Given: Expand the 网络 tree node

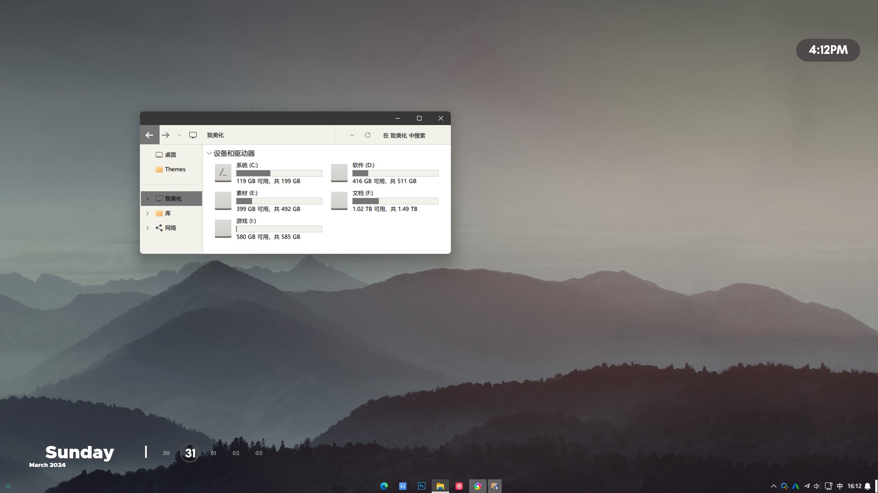Looking at the screenshot, I should pos(147,228).
